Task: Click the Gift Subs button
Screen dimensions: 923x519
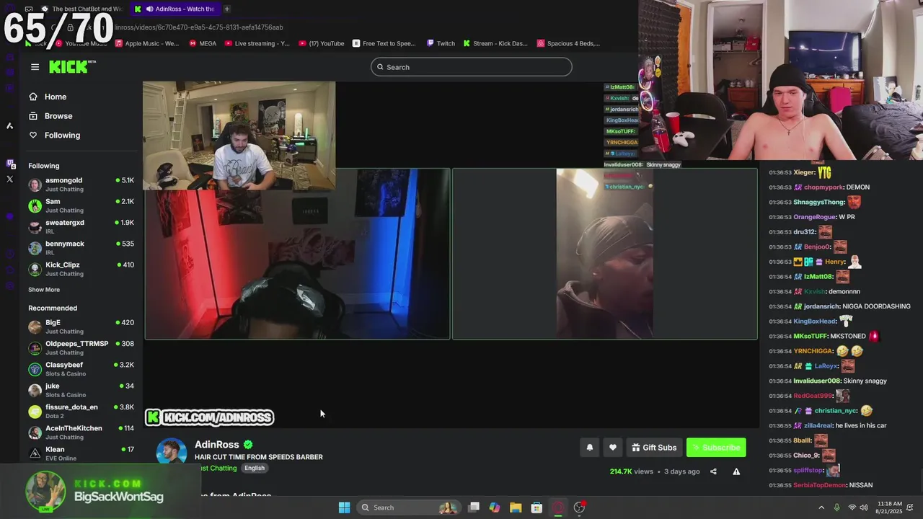Action: tap(654, 448)
